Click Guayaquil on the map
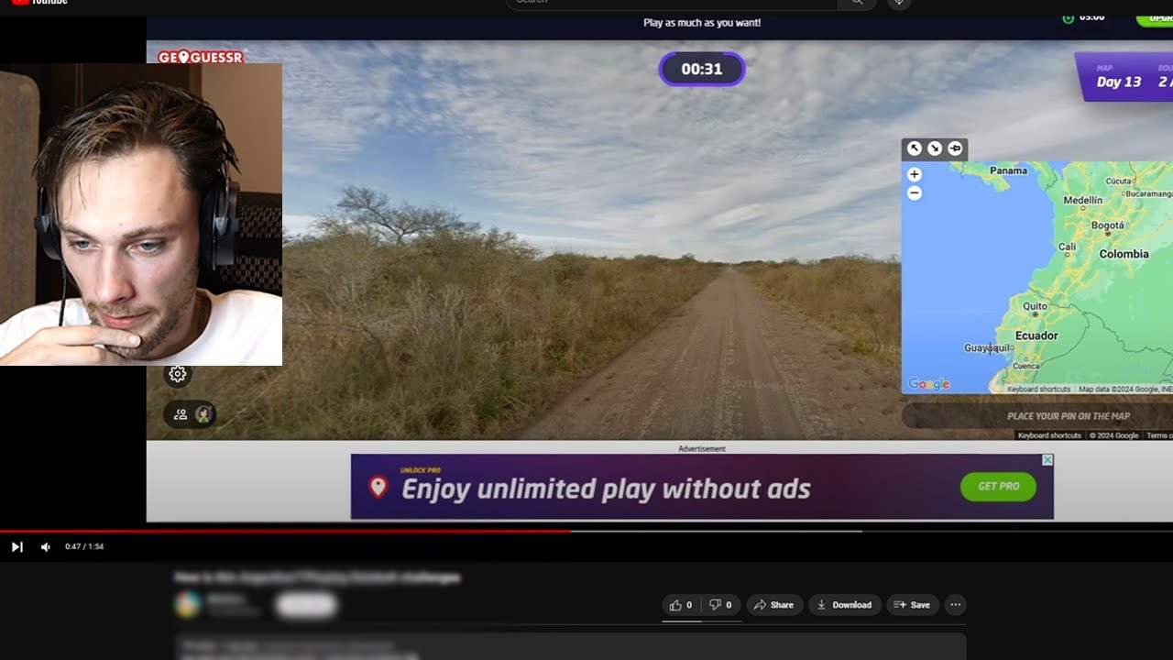Screen dimensions: 1173x660 tap(988, 348)
